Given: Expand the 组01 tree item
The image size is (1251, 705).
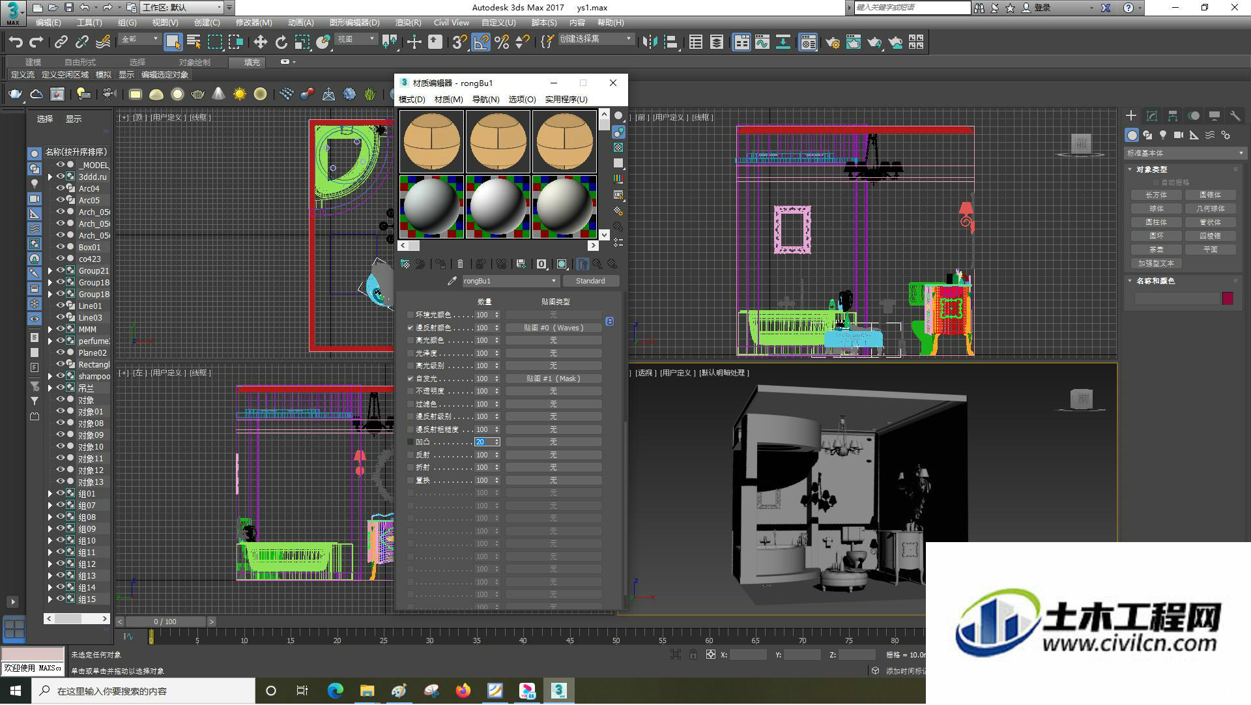Looking at the screenshot, I should pyautogui.click(x=50, y=493).
